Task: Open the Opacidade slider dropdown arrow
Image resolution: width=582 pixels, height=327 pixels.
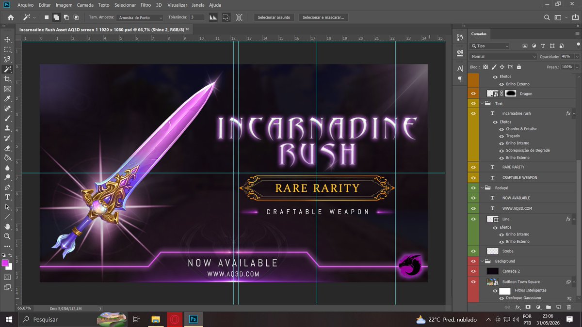Action: (577, 57)
